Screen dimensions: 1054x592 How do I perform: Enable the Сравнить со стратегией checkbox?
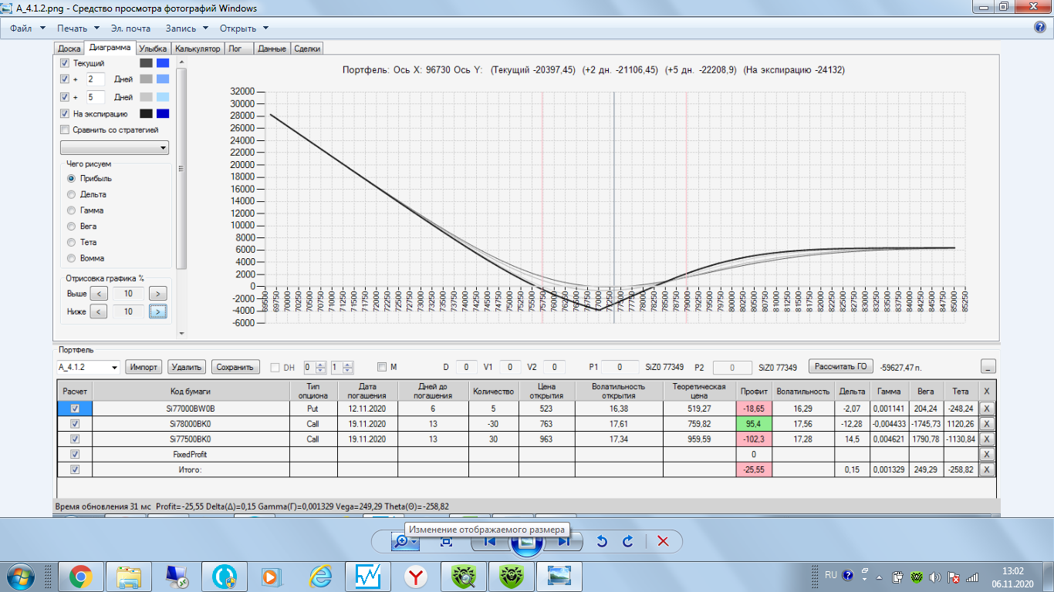pyautogui.click(x=65, y=129)
